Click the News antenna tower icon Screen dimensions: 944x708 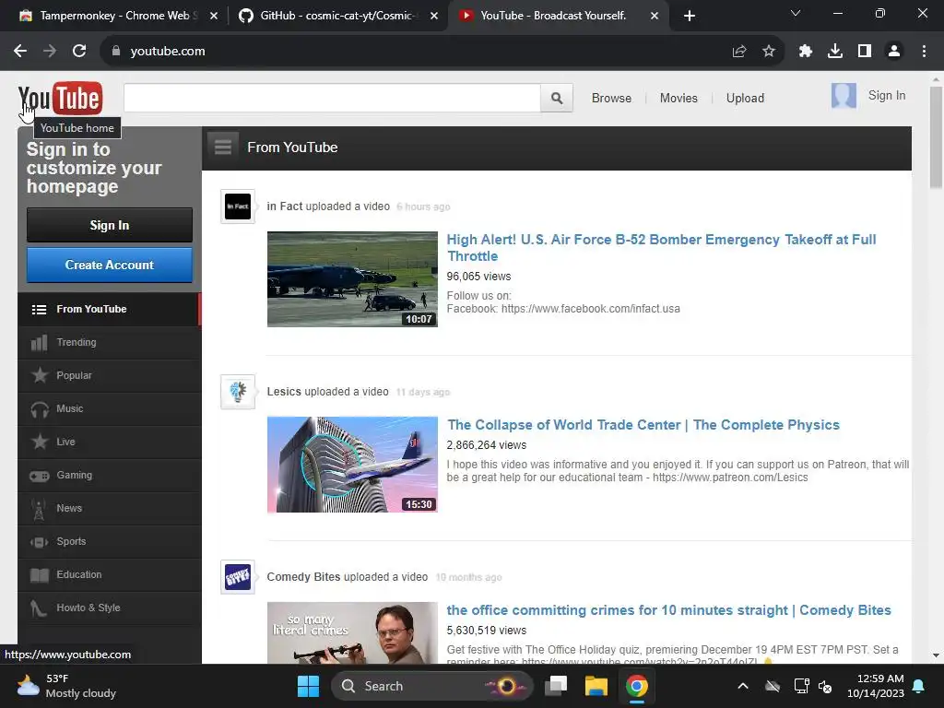tap(39, 509)
